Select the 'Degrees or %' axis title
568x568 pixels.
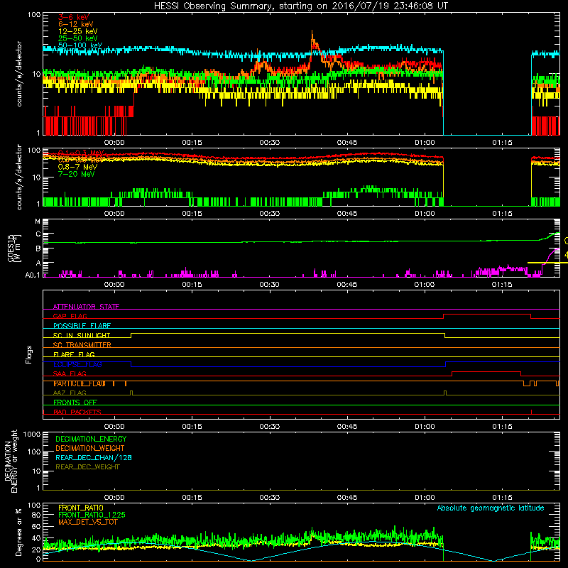pos(18,532)
